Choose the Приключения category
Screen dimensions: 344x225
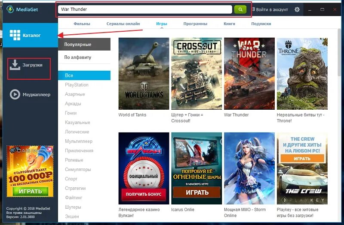79,151
